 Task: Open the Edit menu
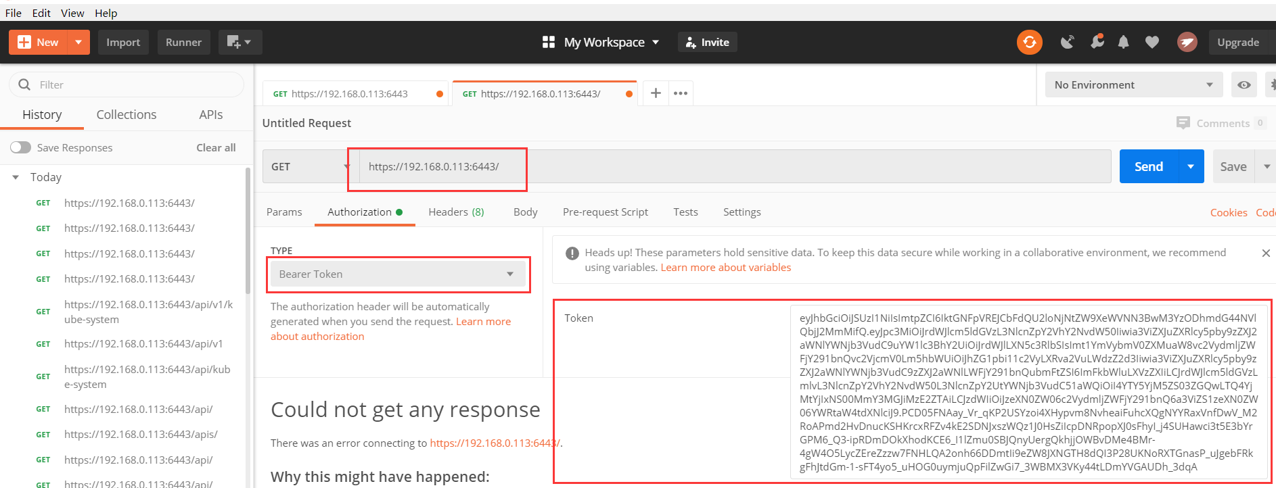(x=41, y=13)
